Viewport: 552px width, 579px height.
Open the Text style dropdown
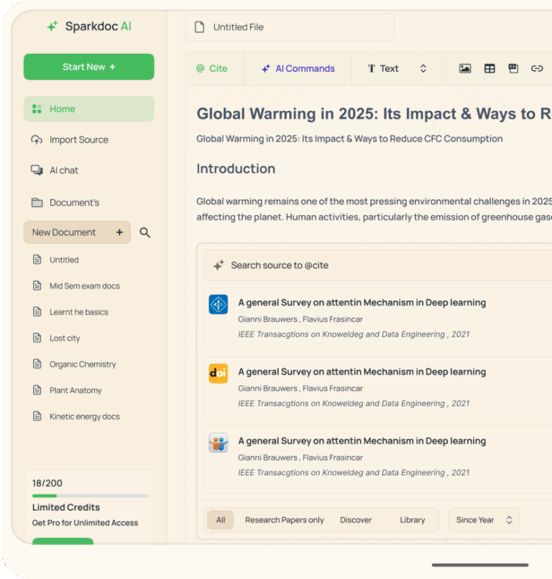[397, 68]
